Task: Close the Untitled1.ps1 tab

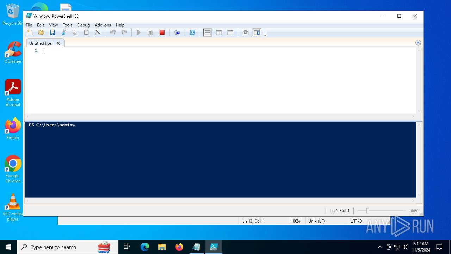Action: 58,43
